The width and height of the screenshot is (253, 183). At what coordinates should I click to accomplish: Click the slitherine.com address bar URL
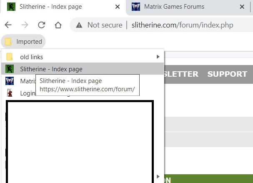(x=182, y=25)
